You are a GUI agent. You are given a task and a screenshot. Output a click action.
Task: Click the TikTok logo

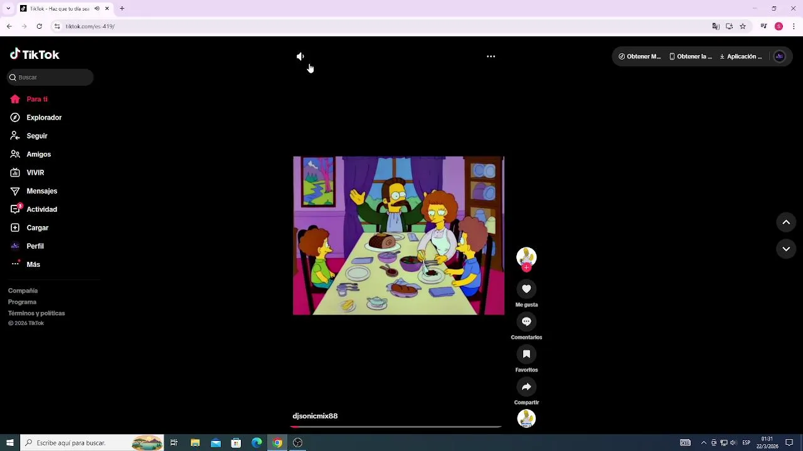pyautogui.click(x=35, y=54)
